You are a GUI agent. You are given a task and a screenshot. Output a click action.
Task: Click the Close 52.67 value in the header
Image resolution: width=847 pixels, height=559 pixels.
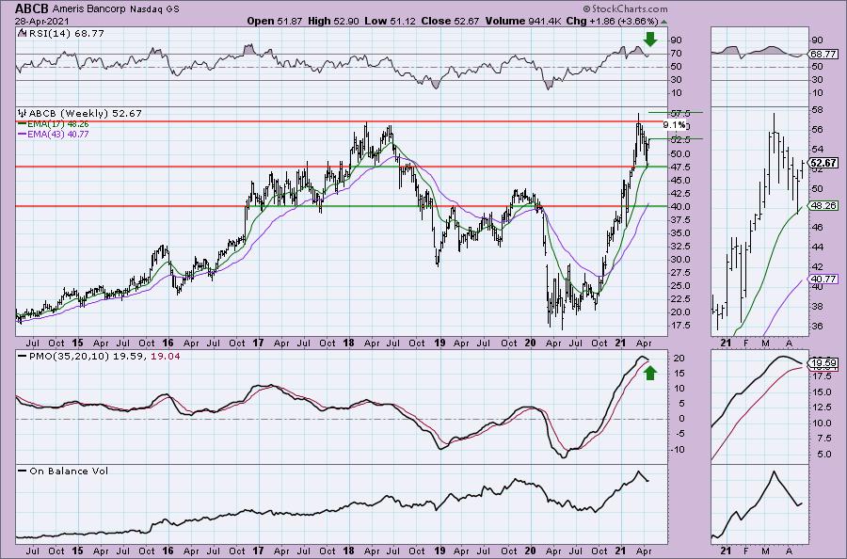click(450, 21)
